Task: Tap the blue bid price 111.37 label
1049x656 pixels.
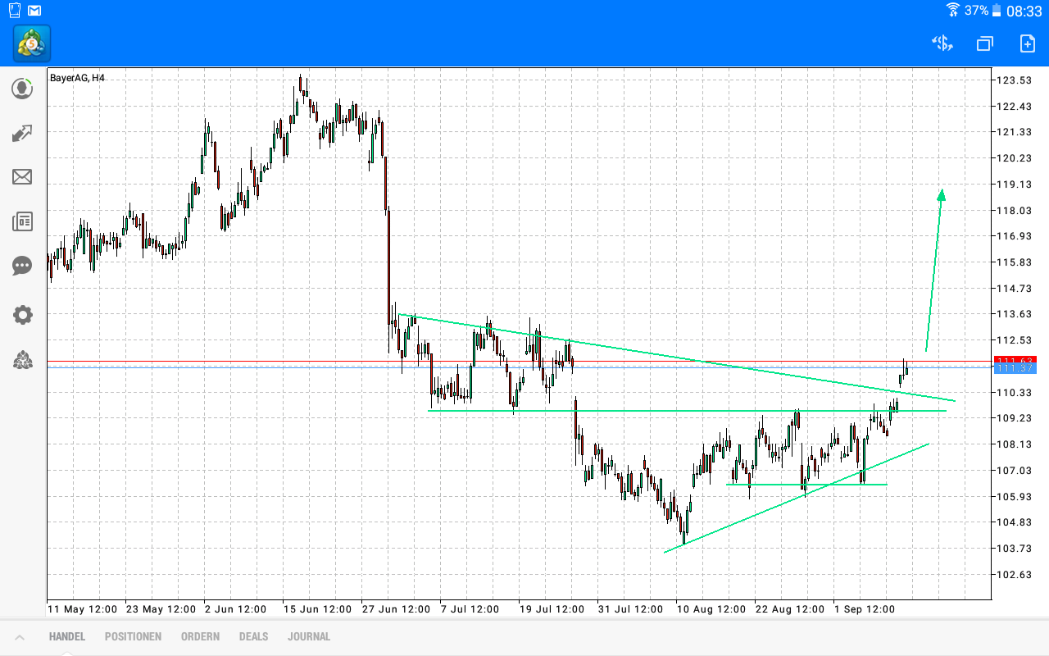Action: [1016, 369]
